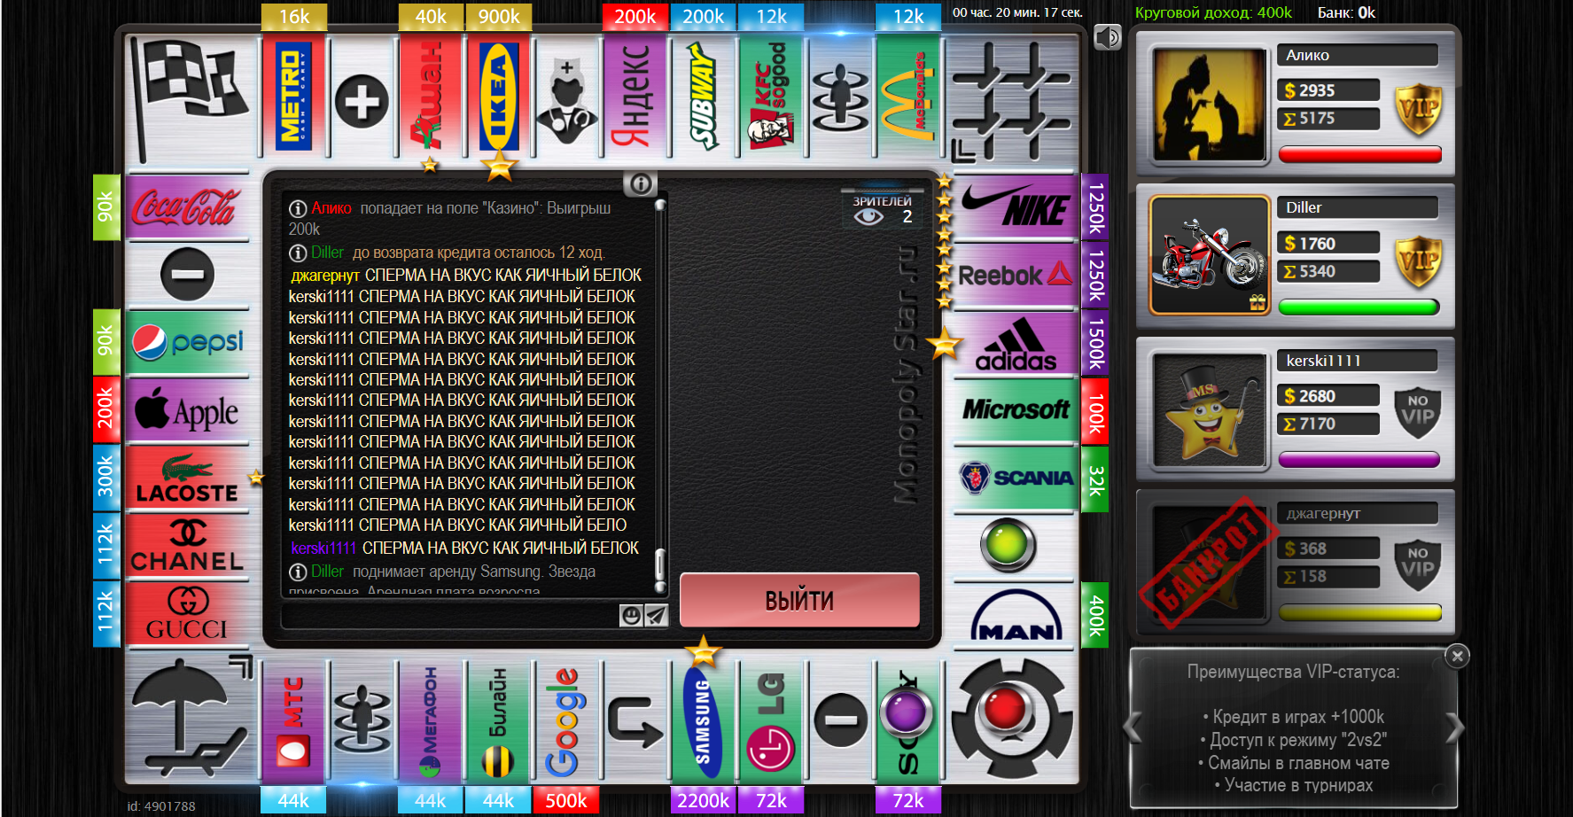
Task: Show previous VIP advantages slide
Action: [1133, 728]
